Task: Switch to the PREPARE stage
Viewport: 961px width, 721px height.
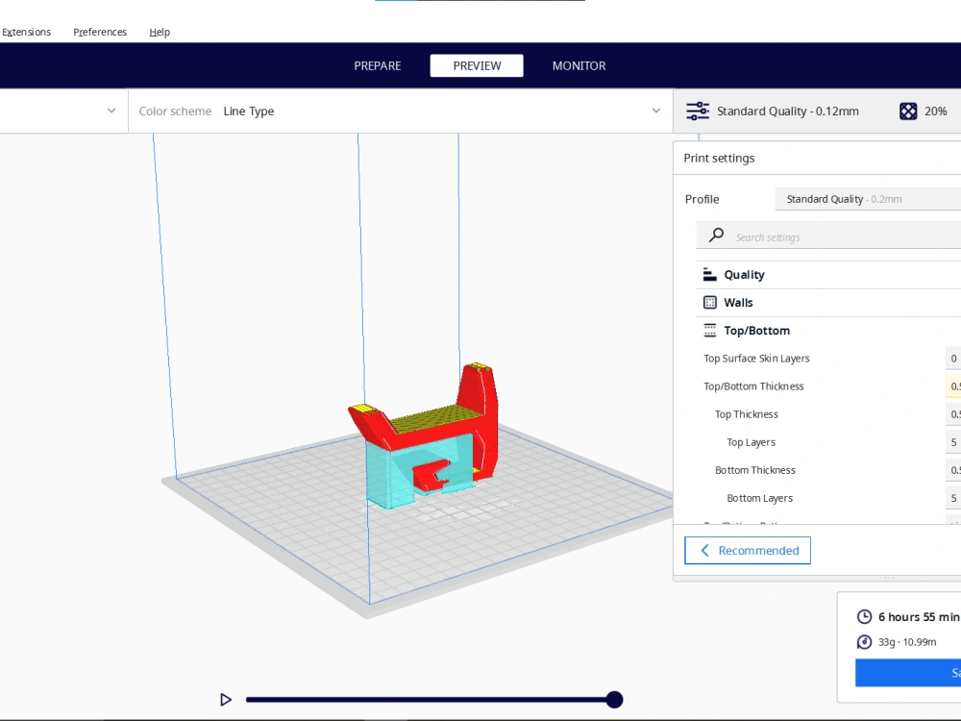Action: pos(378,65)
